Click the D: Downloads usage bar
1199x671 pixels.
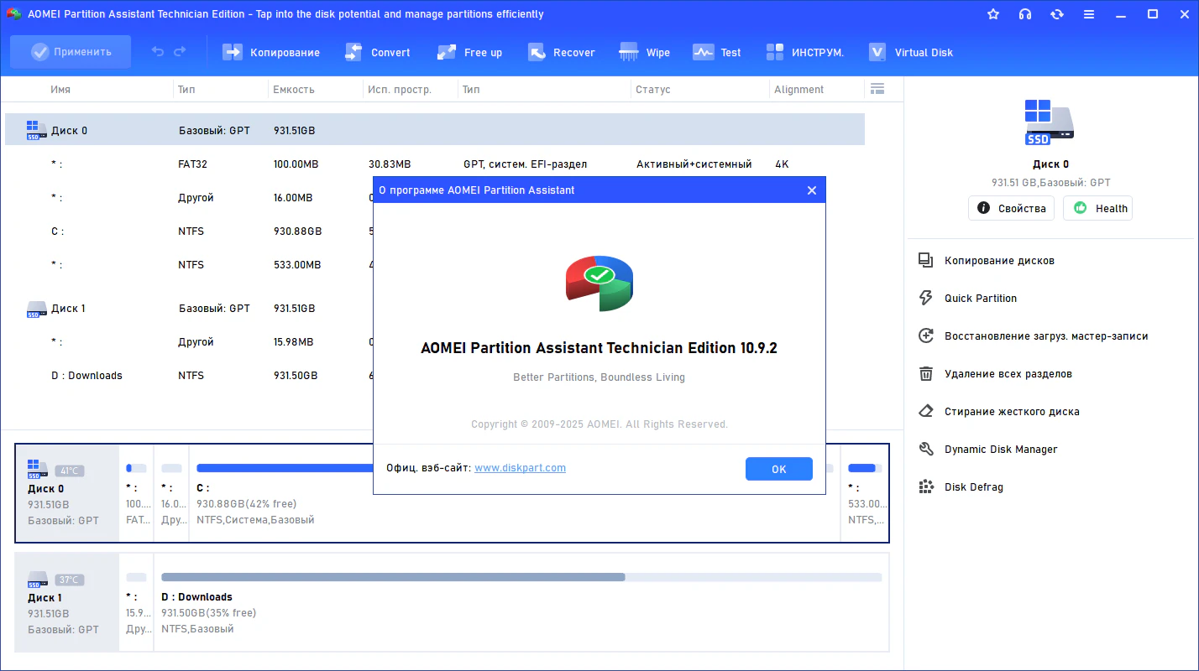tap(521, 577)
